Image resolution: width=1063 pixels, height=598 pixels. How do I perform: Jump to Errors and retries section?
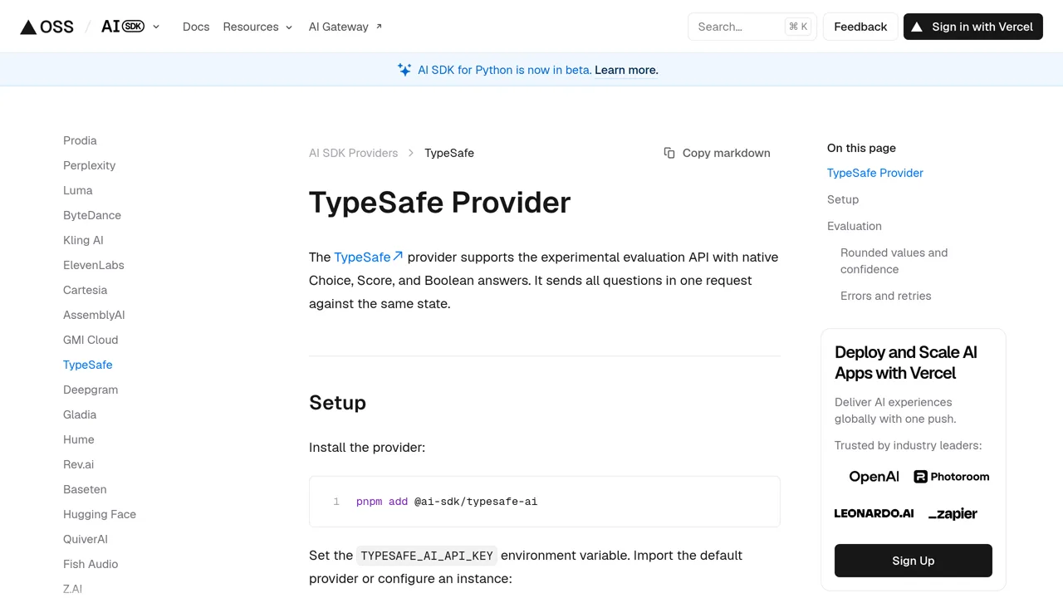pos(885,296)
